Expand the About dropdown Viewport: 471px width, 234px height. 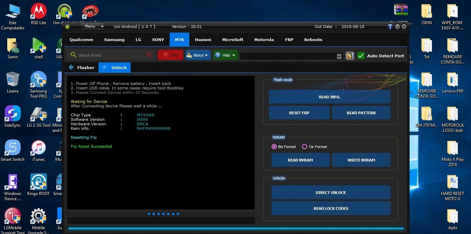point(198,55)
